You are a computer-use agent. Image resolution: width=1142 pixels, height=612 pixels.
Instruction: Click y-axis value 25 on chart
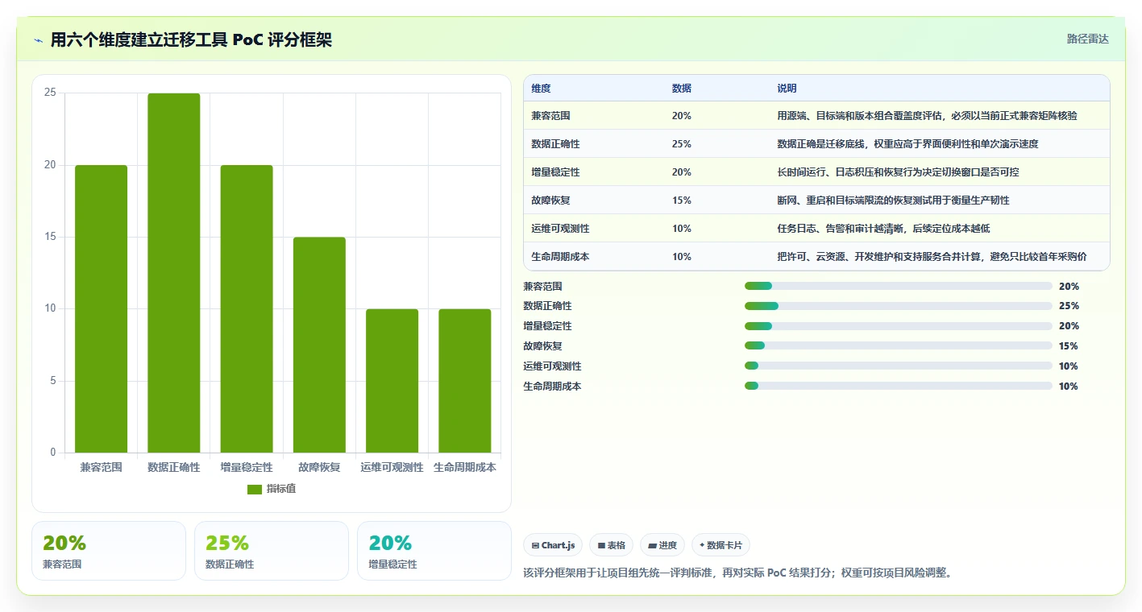tap(50, 93)
